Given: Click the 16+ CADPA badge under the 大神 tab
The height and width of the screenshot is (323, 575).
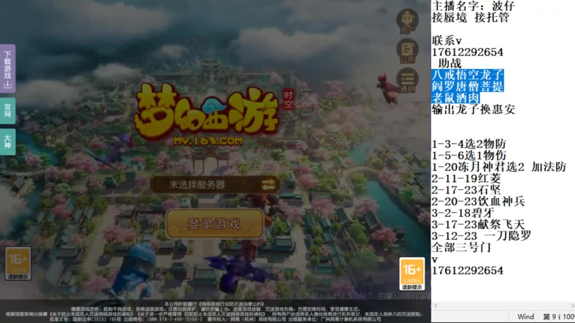Looking at the screenshot, I should (x=18, y=264).
